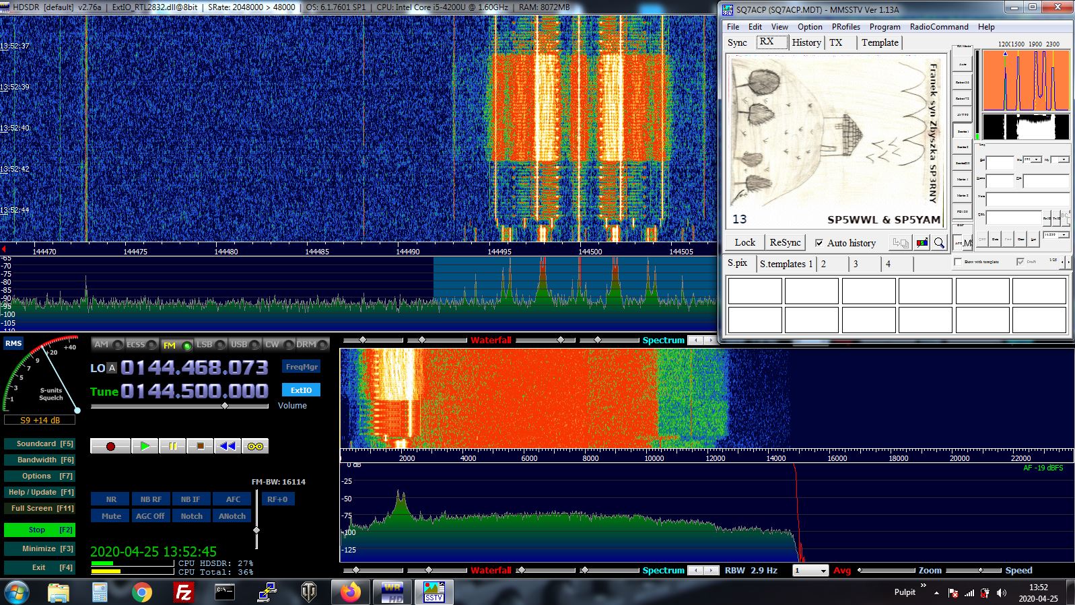Open Chrome from the taskbar

tap(141, 592)
